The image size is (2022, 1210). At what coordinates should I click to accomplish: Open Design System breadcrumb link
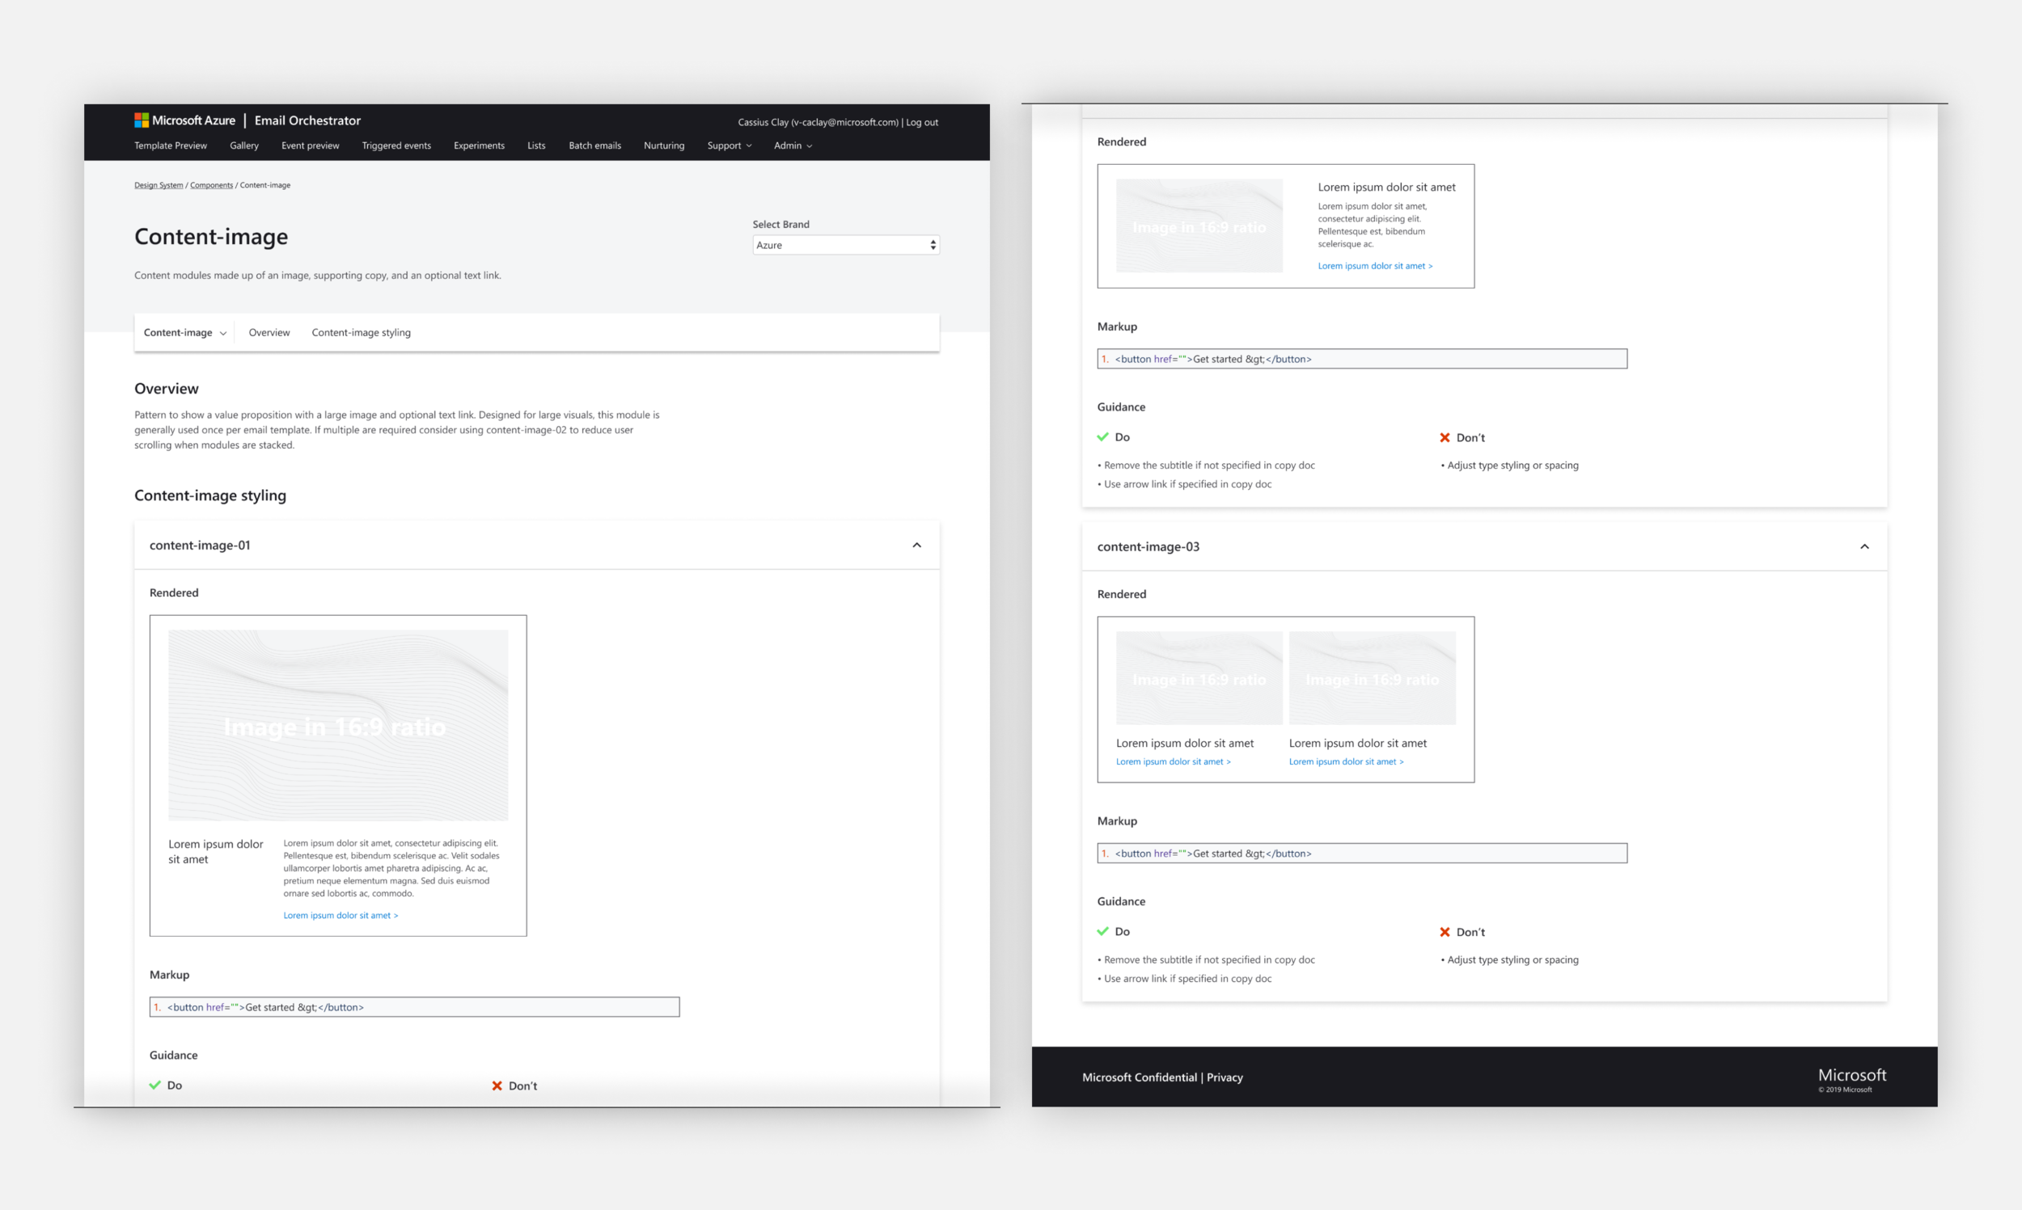tap(159, 185)
